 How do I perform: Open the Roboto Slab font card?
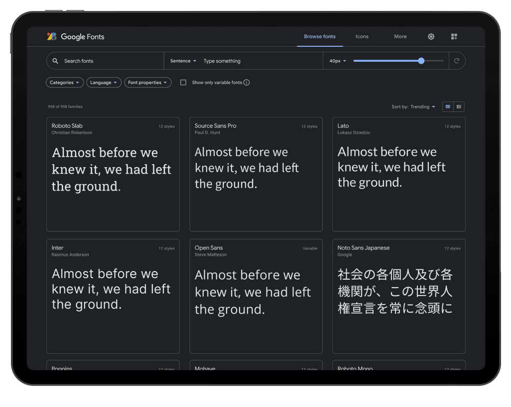tap(113, 174)
